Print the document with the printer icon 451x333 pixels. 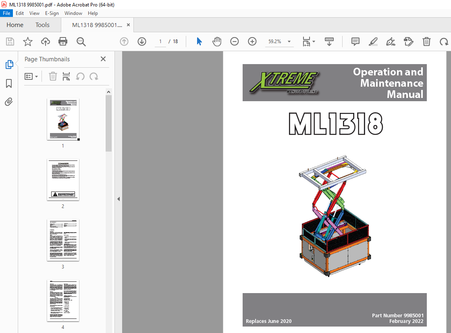tap(63, 42)
